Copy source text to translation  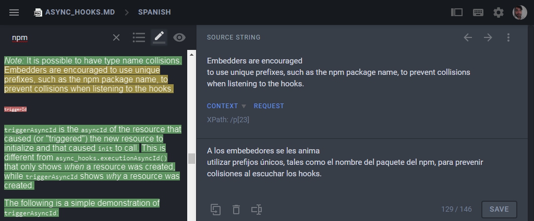[x=215, y=209]
